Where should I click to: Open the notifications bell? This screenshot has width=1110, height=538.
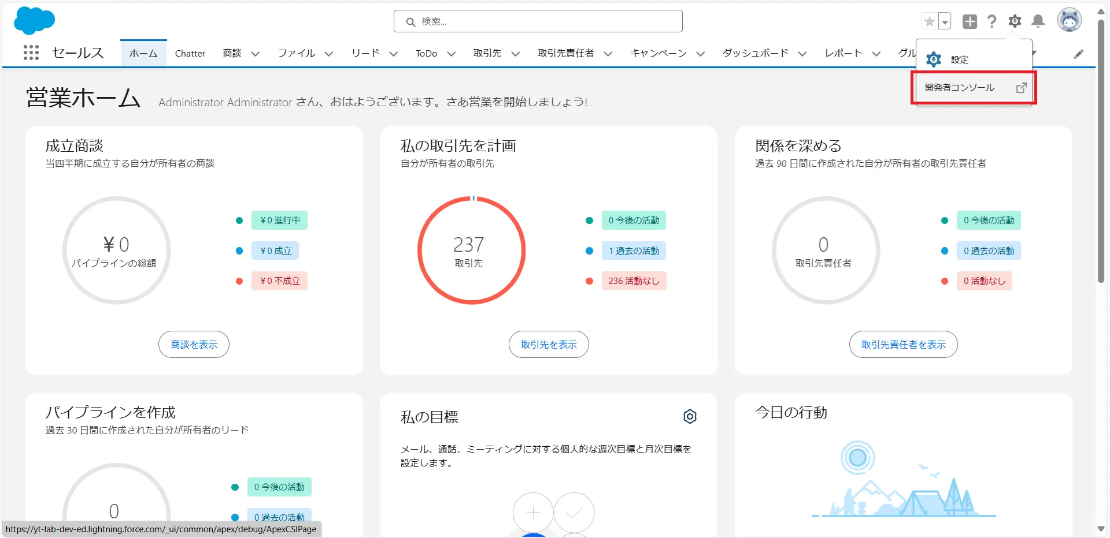tap(1038, 21)
